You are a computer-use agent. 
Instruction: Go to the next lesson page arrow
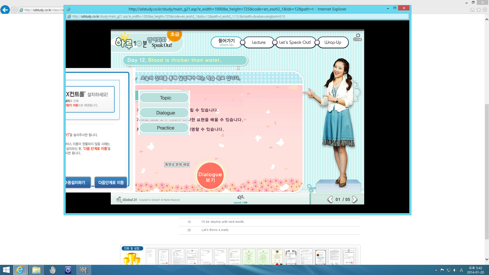[x=355, y=199]
